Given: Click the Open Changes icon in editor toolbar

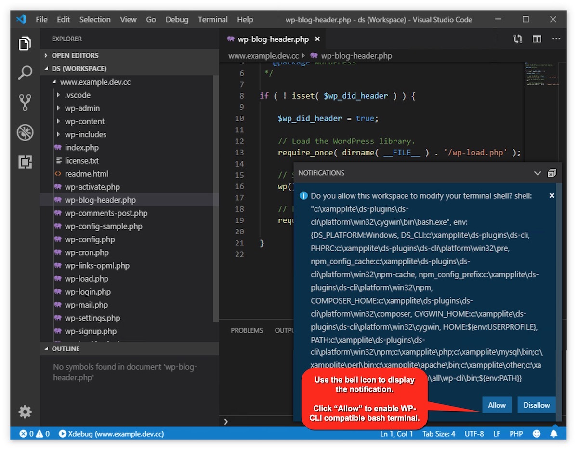Looking at the screenshot, I should [x=518, y=39].
